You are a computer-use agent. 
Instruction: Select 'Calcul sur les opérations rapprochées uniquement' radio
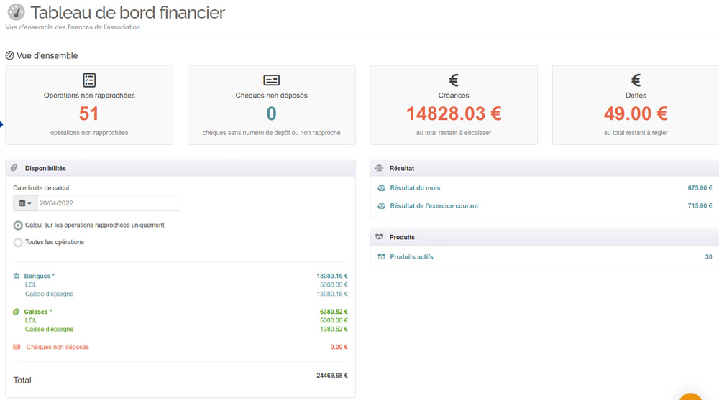tap(18, 225)
